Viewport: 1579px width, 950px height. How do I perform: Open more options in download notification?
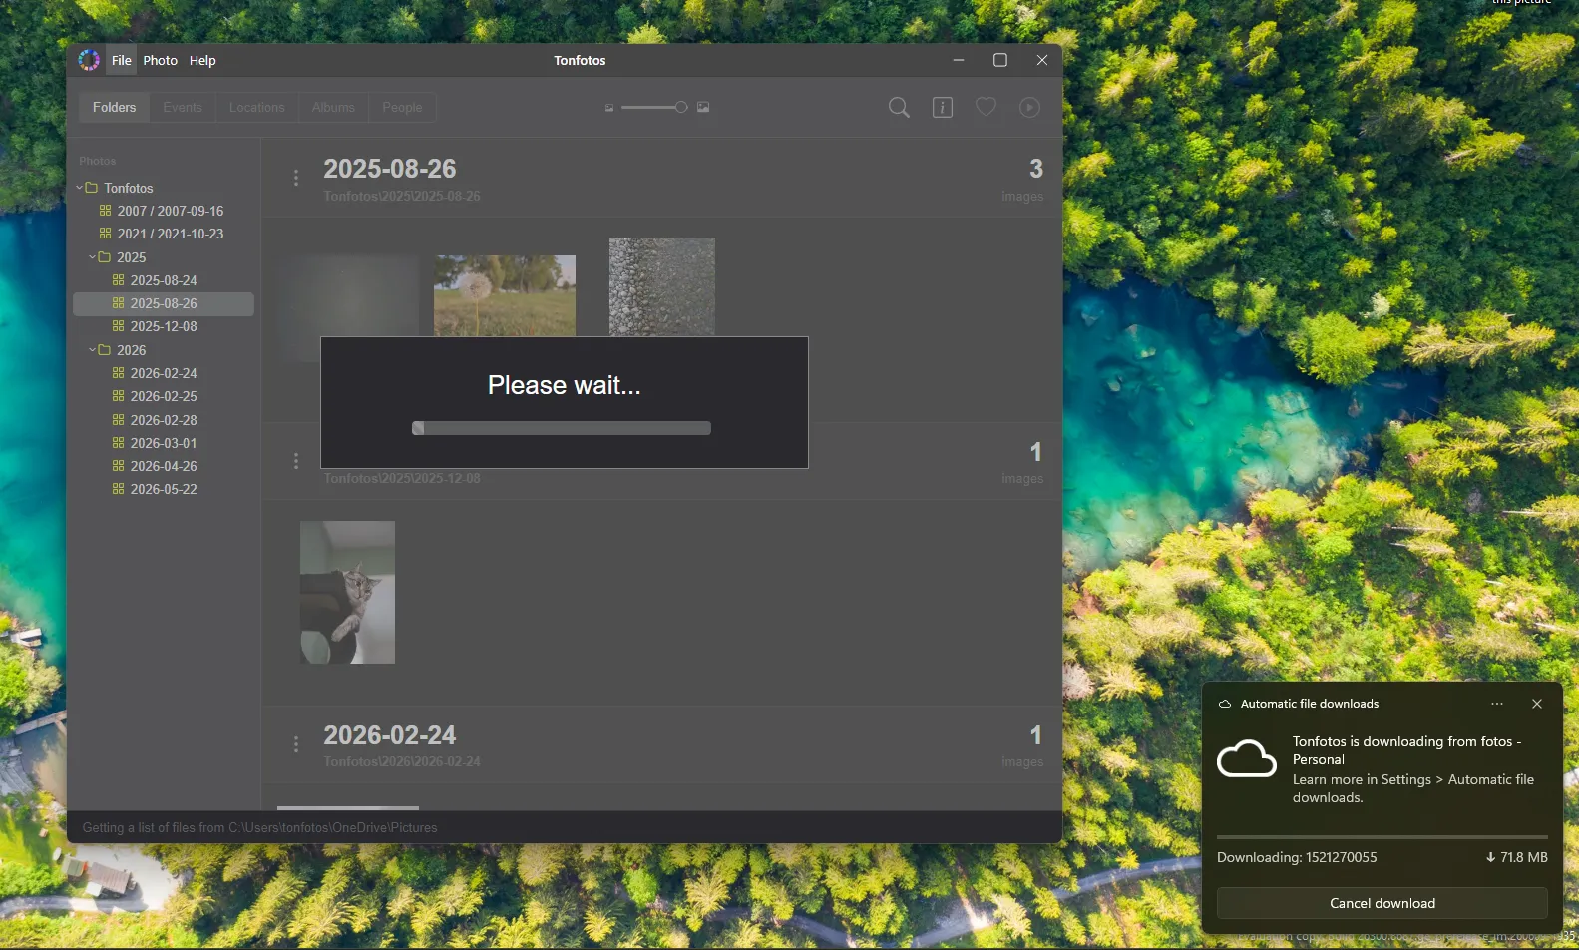1497,704
